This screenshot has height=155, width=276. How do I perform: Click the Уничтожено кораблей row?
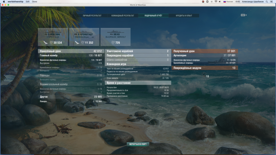(138, 51)
